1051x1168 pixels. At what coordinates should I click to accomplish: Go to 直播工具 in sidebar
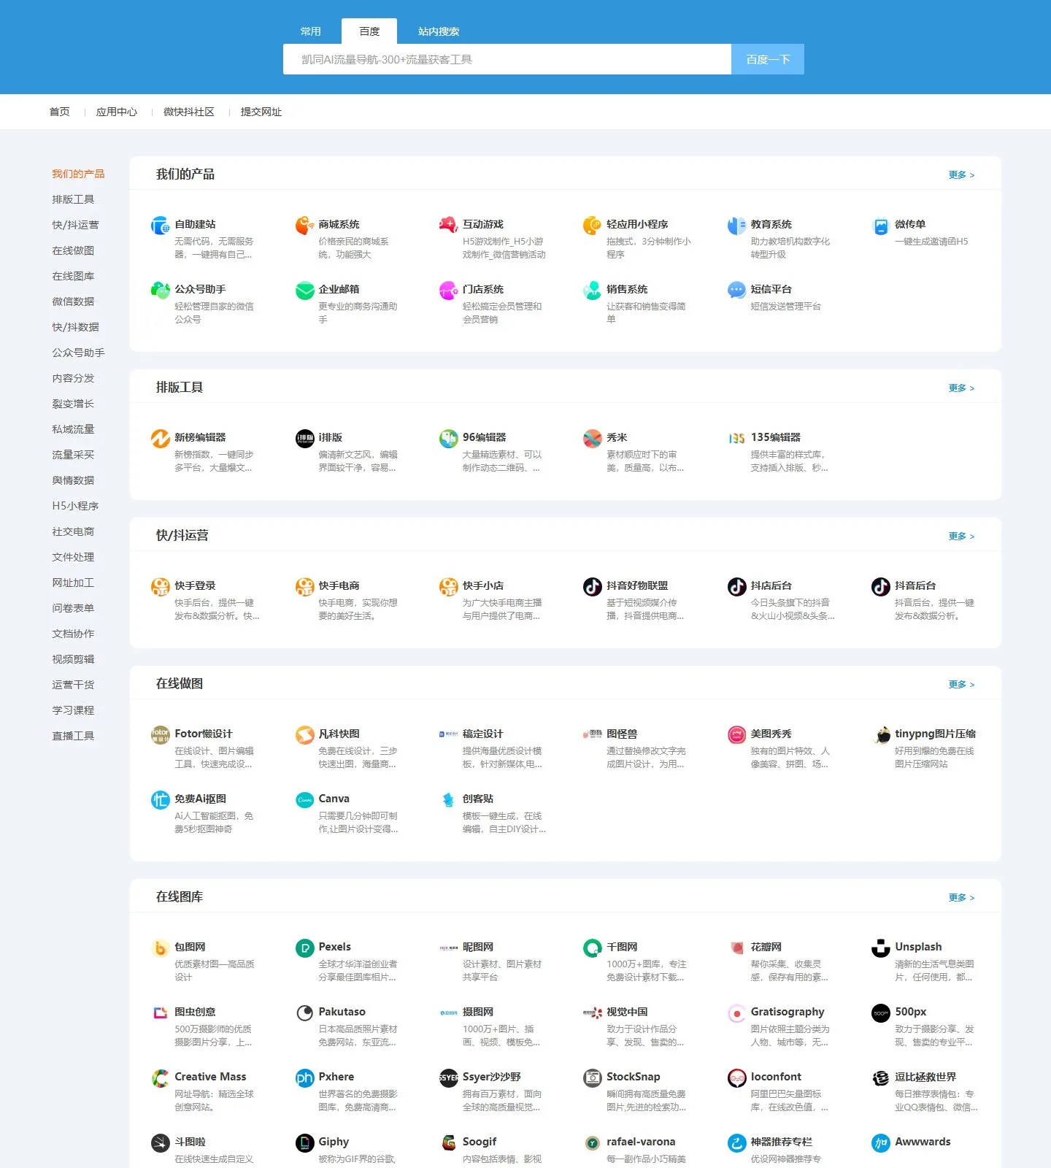(x=73, y=736)
